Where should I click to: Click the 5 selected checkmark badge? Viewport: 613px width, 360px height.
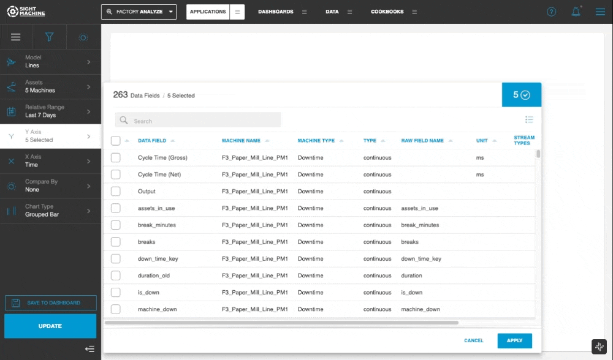(x=522, y=95)
